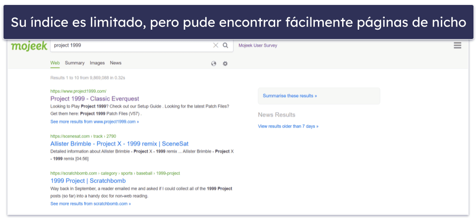The image size is (476, 218).
Task: Click the scenesat.com track 2790 URL
Action: click(83, 136)
